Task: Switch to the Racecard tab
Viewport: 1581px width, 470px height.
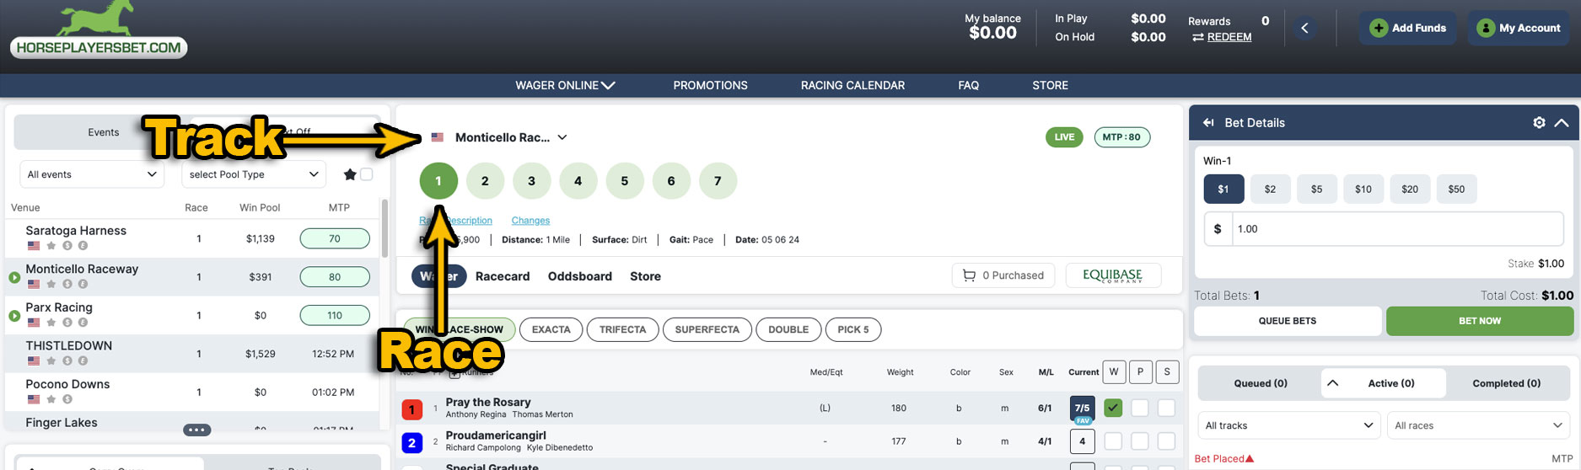Action: pos(503,276)
